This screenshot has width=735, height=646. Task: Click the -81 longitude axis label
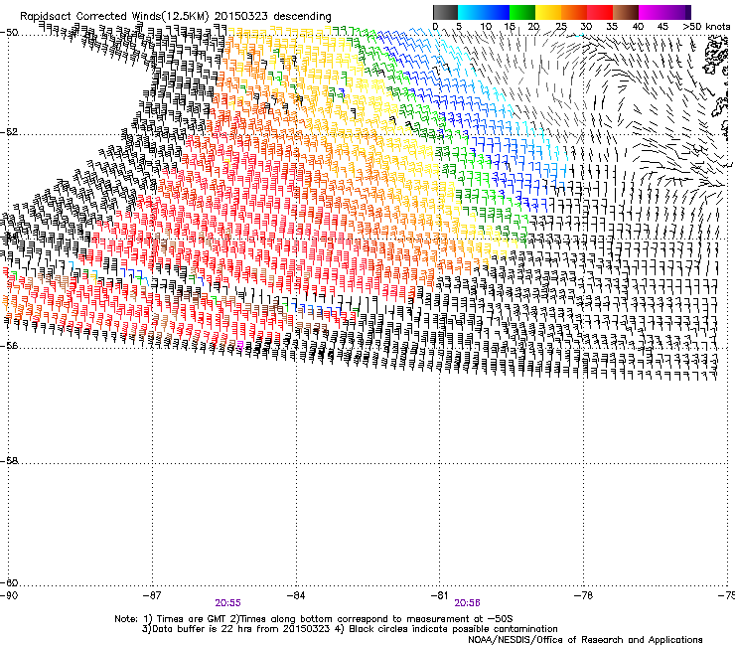coord(440,595)
